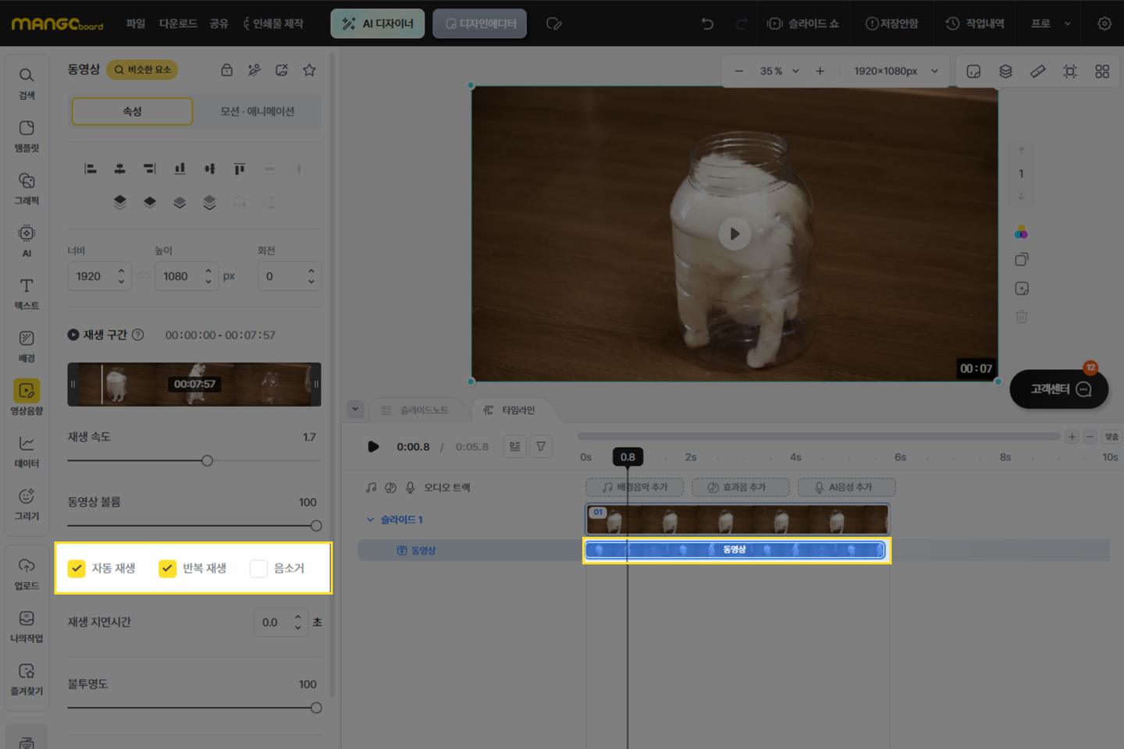
Task: Open the 파일 menu
Action: coord(136,23)
